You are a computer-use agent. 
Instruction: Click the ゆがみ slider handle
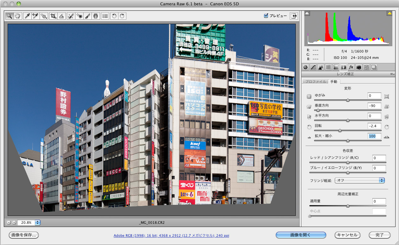coord(348,100)
